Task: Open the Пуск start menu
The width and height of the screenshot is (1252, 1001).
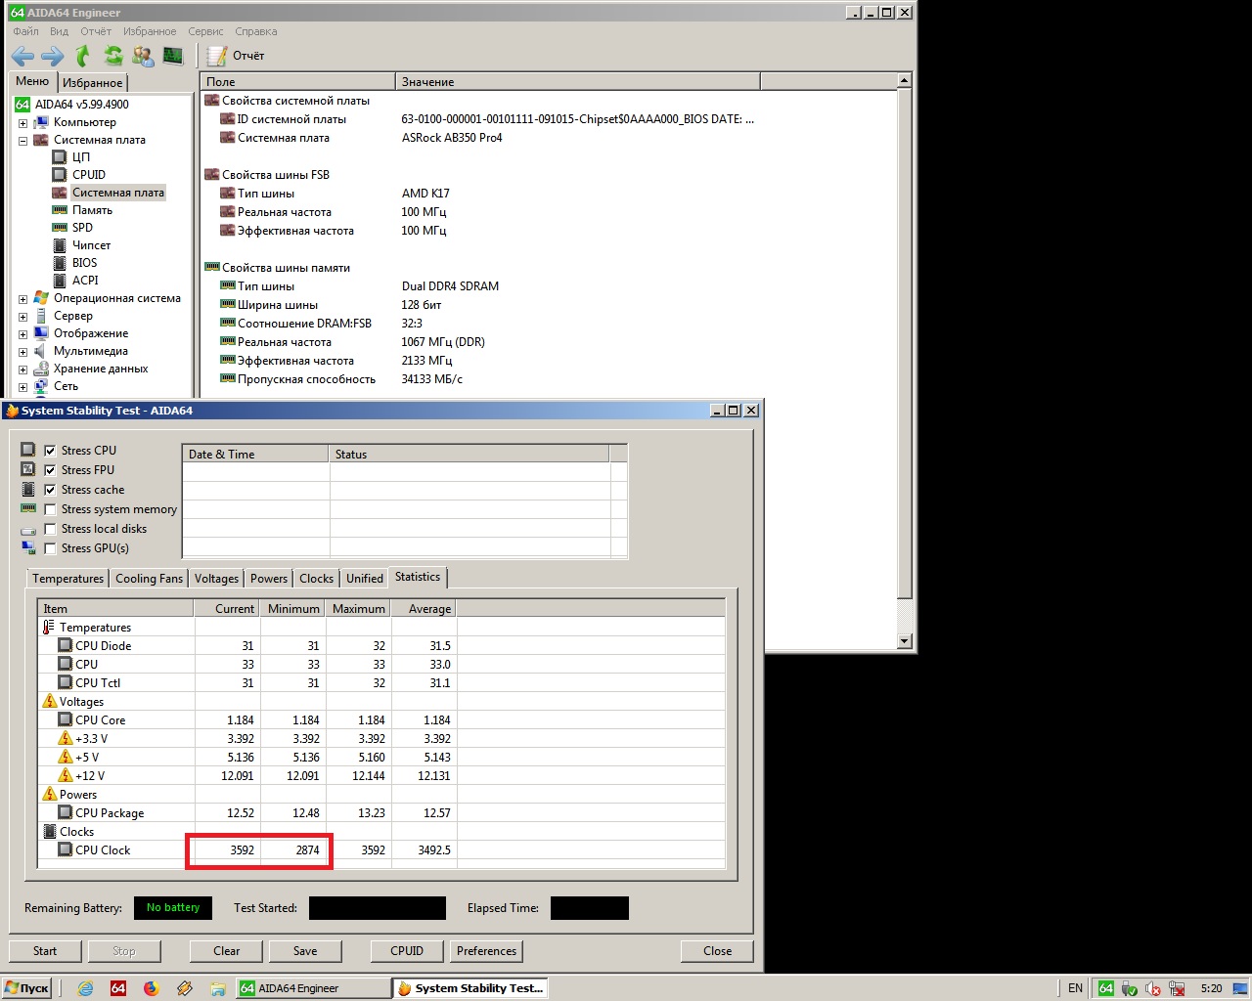Action: click(26, 988)
